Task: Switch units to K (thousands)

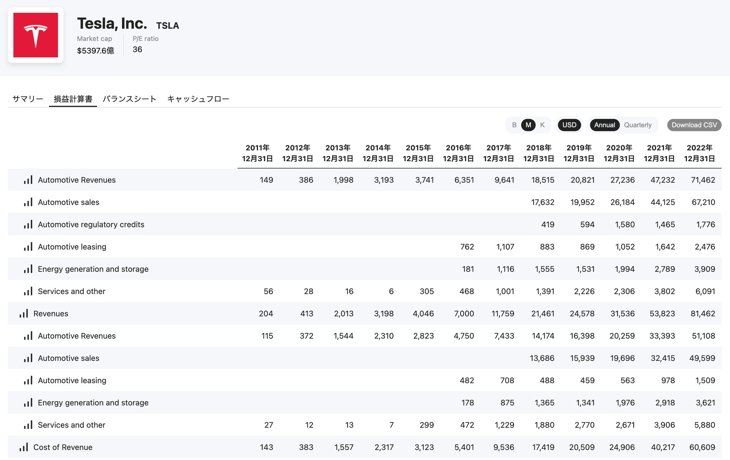Action: [x=542, y=125]
